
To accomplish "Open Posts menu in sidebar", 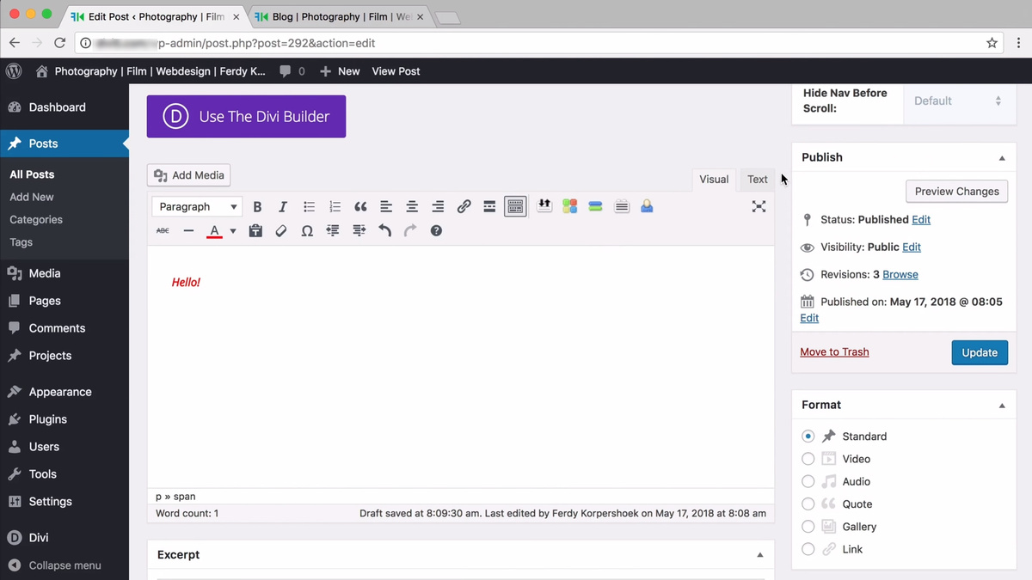I will [x=64, y=143].
